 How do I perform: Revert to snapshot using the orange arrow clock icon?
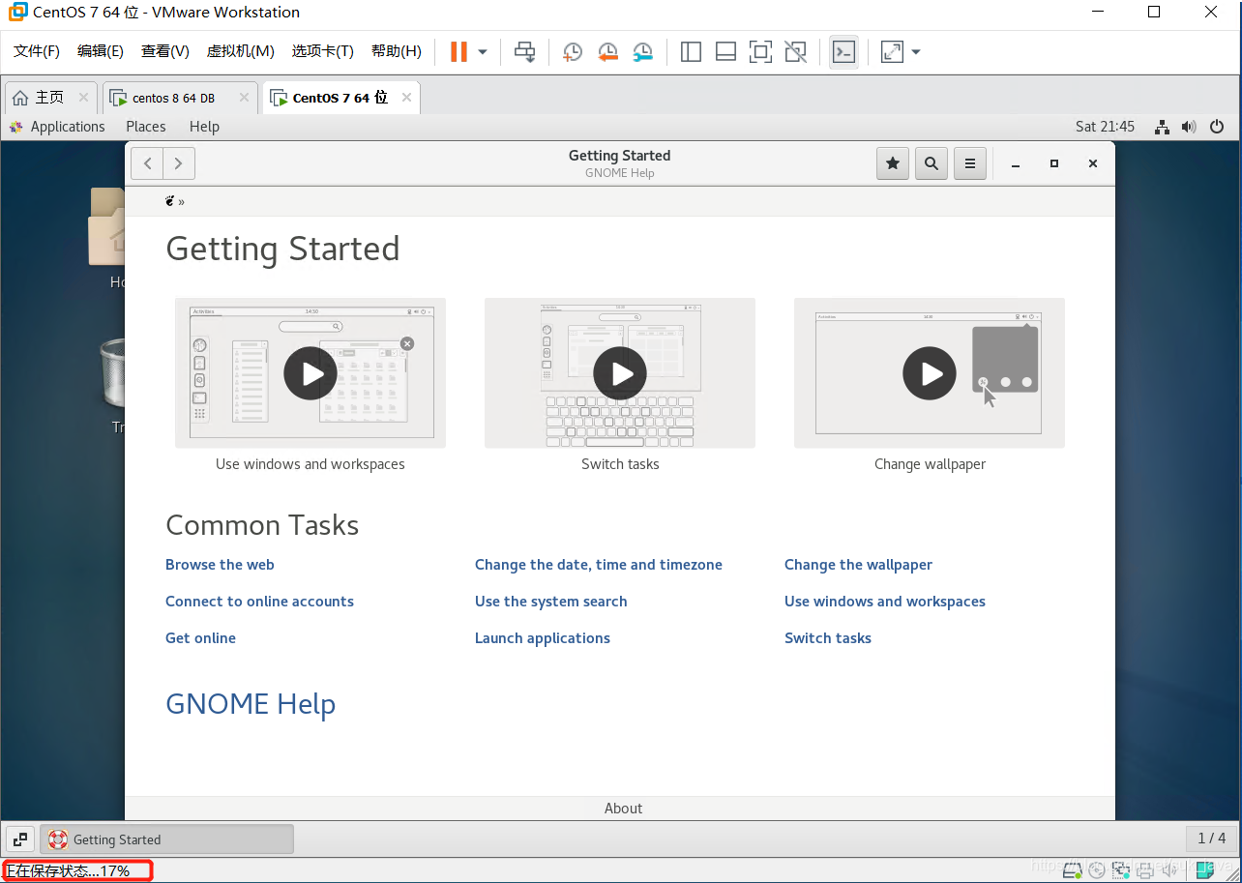pos(607,51)
